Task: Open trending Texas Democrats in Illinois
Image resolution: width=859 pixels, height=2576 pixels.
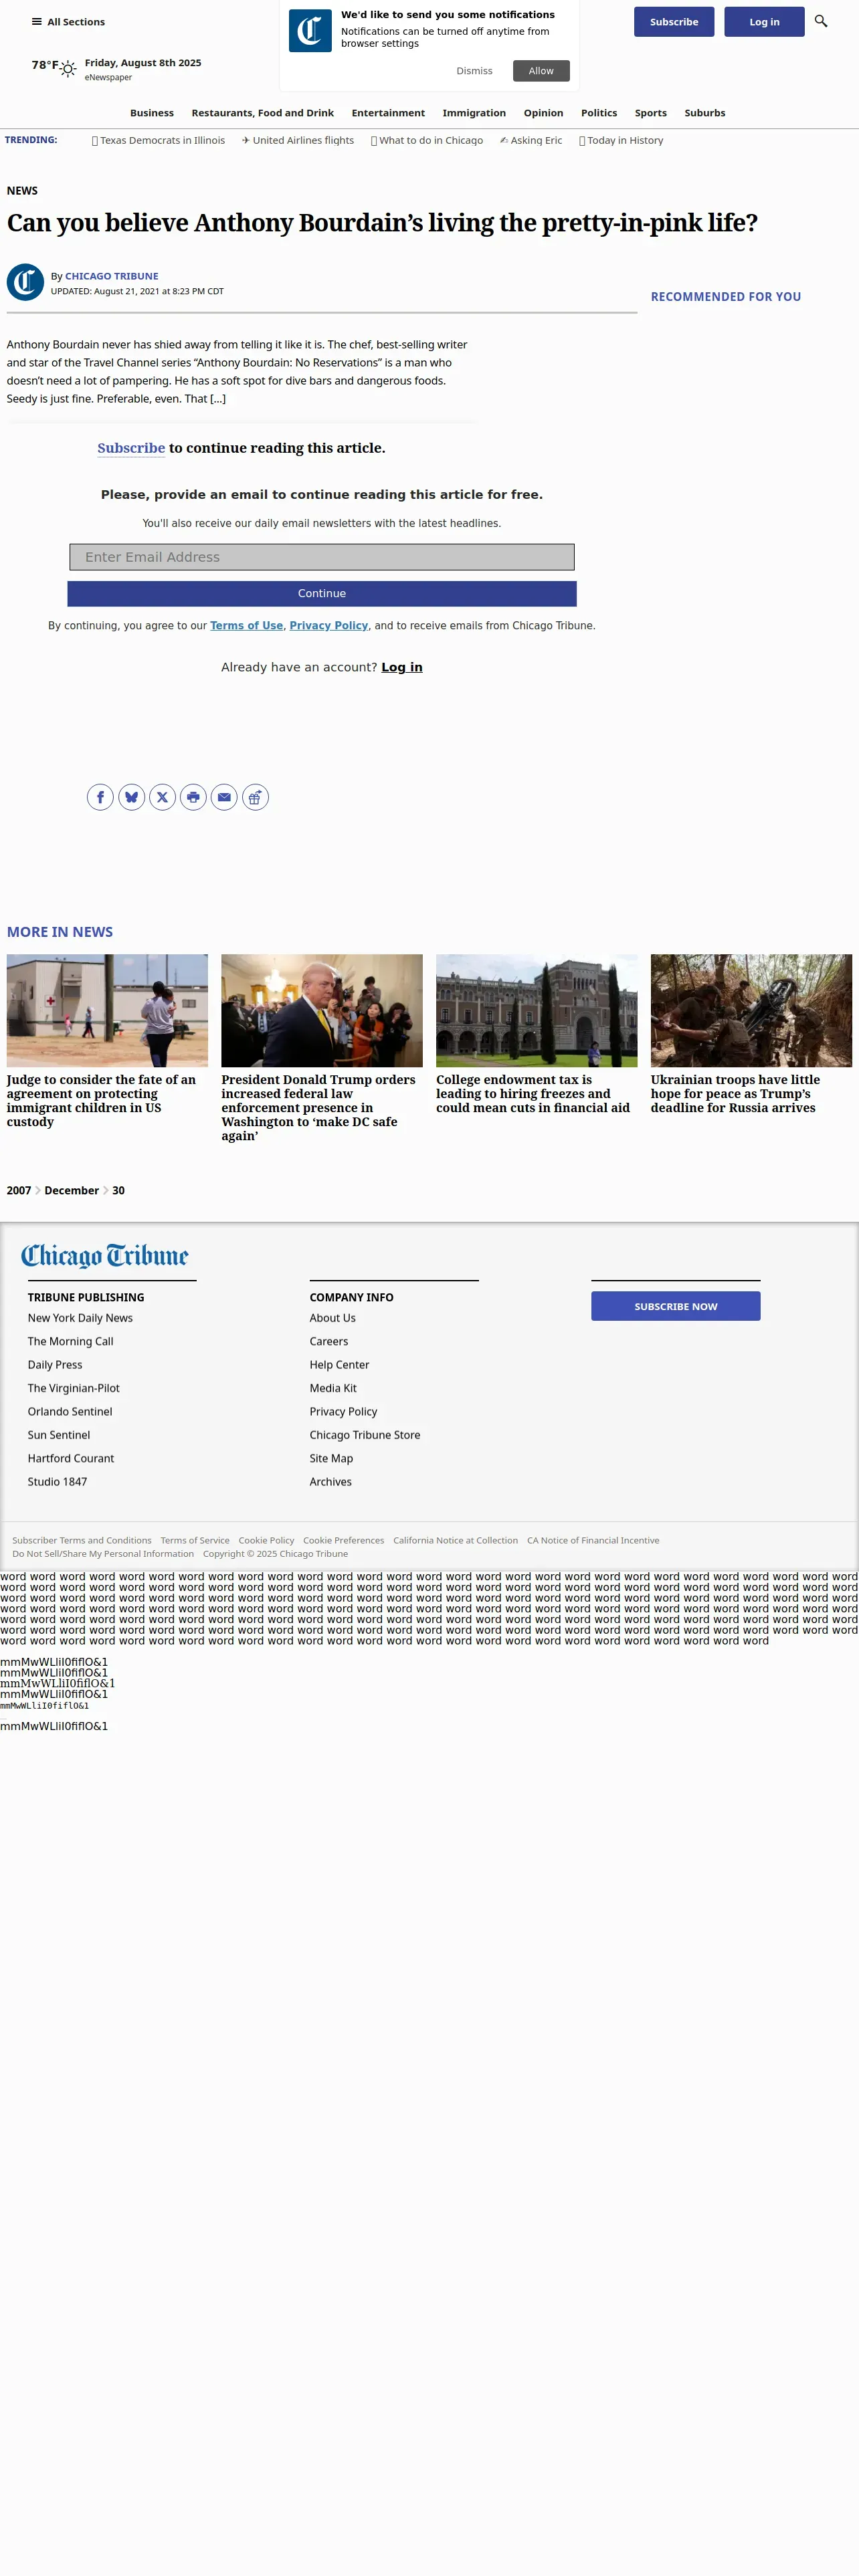Action: pyautogui.click(x=158, y=140)
